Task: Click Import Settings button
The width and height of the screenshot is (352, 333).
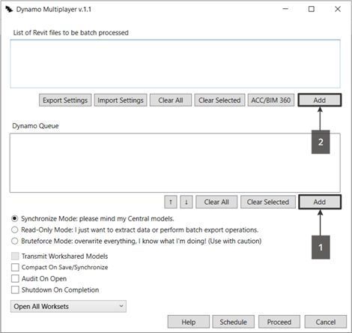Action: coord(121,100)
